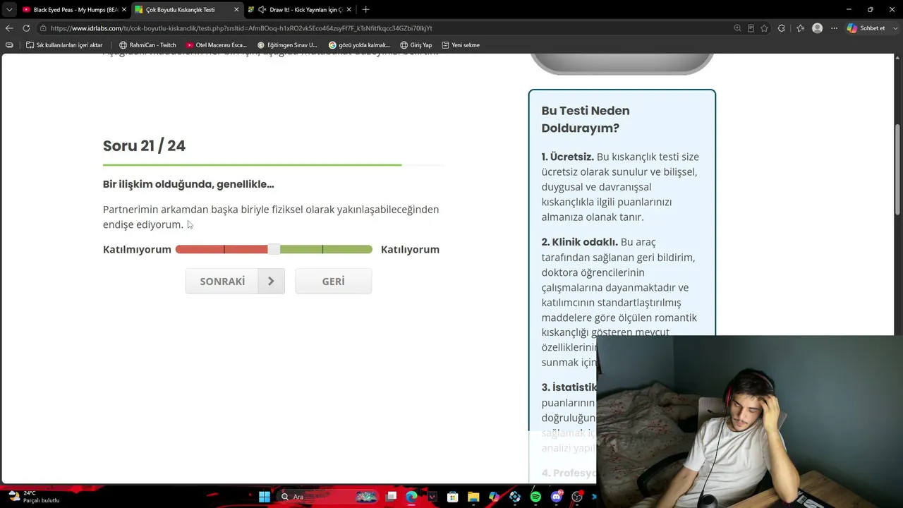Screen dimensions: 903x508
Task: Click the 1. Ücretsiz. list heading
Action: 568,157
